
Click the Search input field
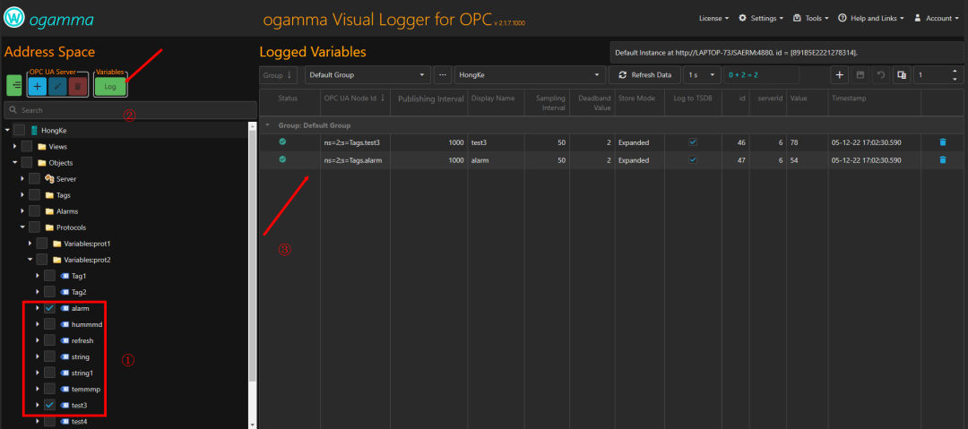point(130,110)
